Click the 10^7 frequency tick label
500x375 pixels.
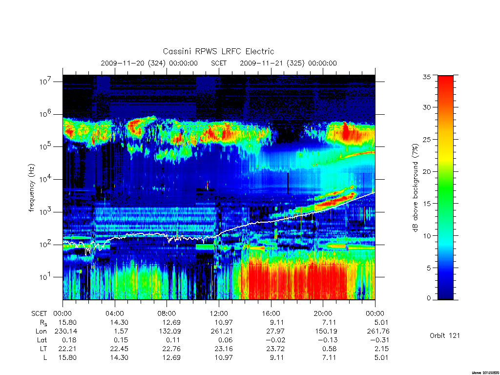pyautogui.click(x=46, y=82)
